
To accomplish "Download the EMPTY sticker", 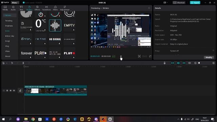I will (x=74, y=30).
